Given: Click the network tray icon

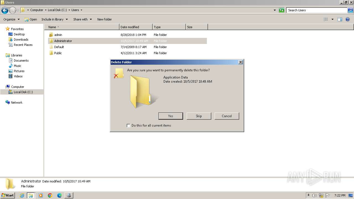Looking at the screenshot, I should [x=321, y=195].
